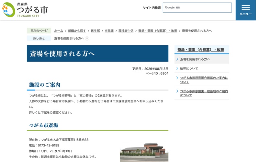Click the 現在のページ label

(39, 31)
